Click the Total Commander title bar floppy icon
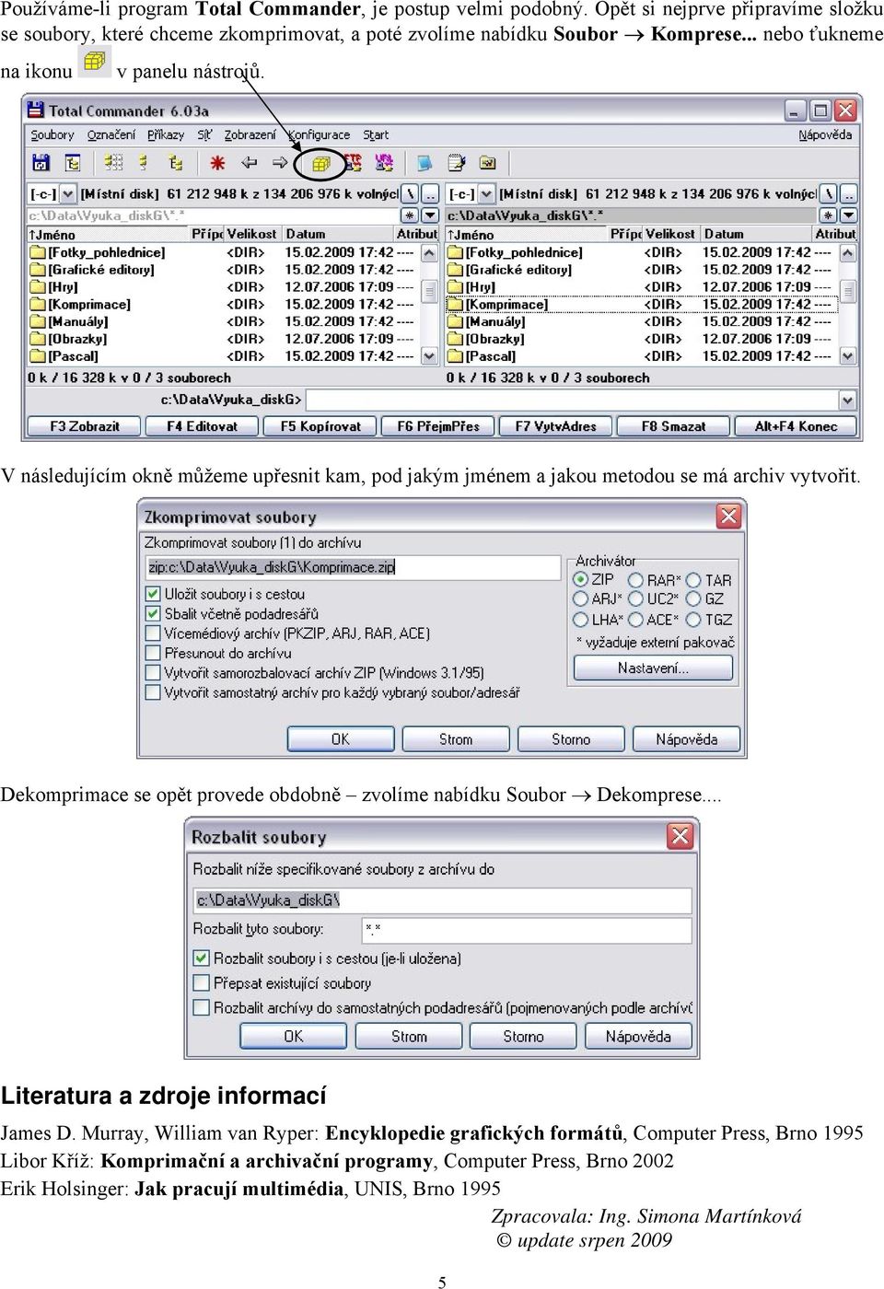The width and height of the screenshot is (884, 1289). (36, 110)
